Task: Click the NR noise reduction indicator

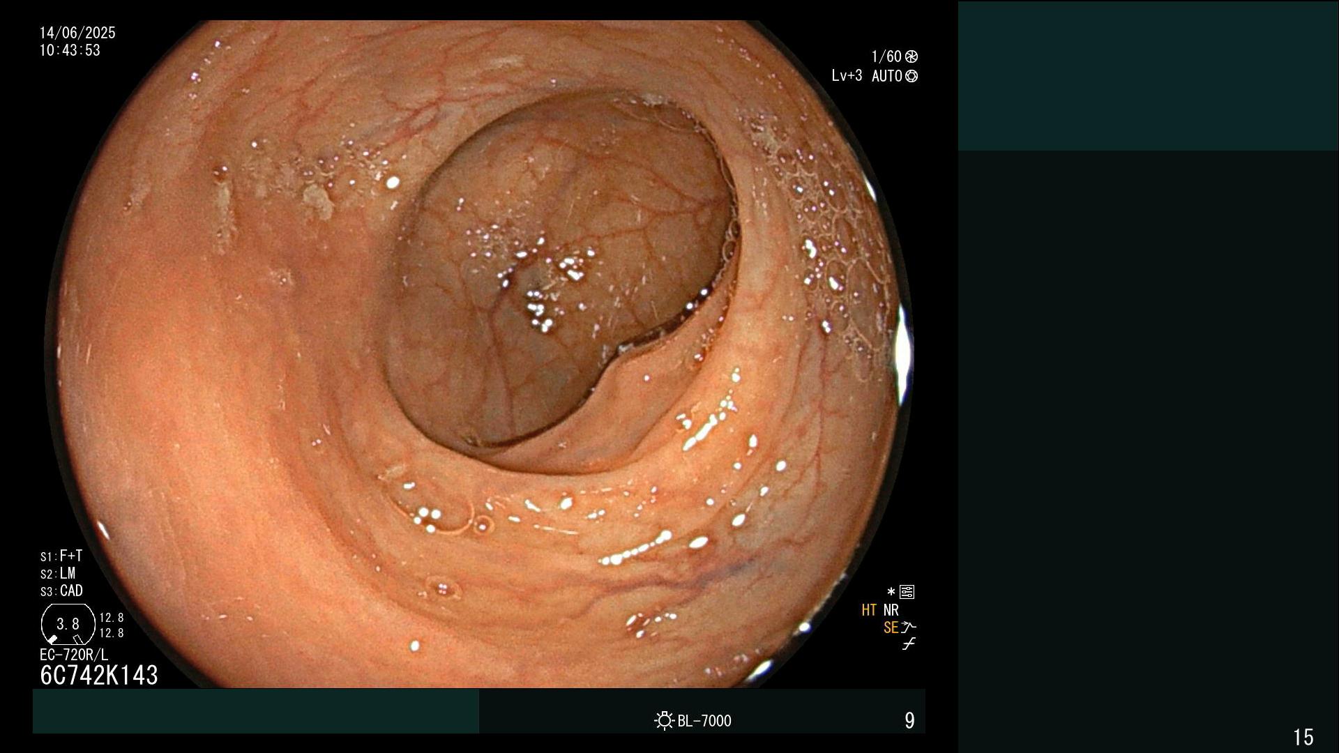Action: (891, 610)
